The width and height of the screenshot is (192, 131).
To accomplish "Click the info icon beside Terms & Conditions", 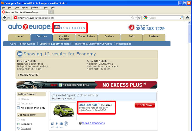I will click(80, 123).
